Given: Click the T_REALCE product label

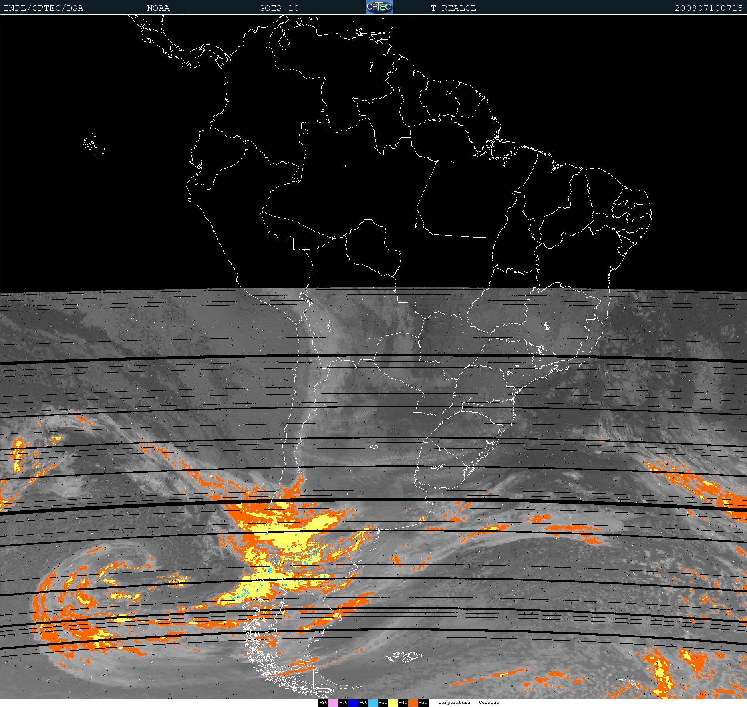Looking at the screenshot, I should tap(453, 8).
